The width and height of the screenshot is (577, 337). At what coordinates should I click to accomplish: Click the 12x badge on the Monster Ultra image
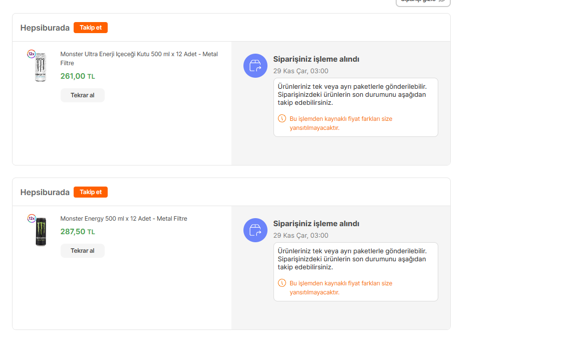pyautogui.click(x=31, y=54)
